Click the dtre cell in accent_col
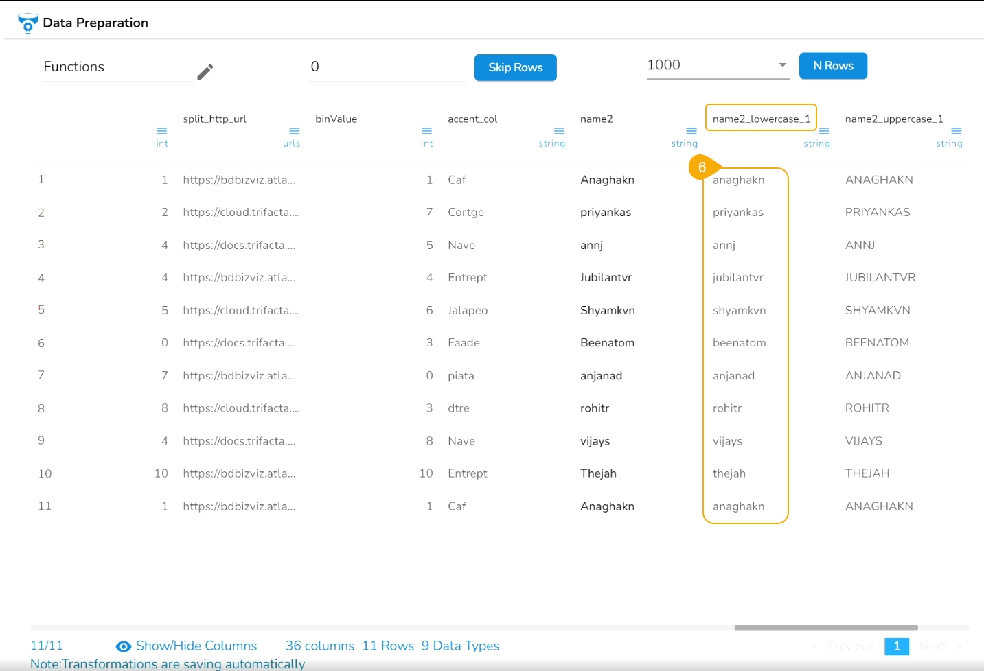 pos(459,408)
